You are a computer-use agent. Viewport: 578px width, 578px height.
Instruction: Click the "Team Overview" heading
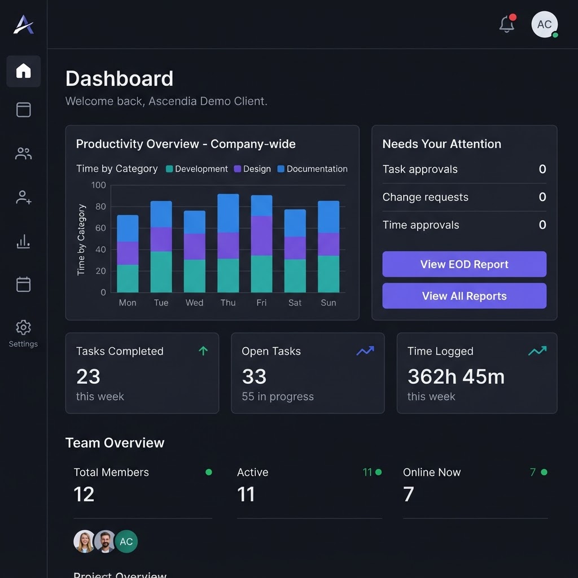115,443
